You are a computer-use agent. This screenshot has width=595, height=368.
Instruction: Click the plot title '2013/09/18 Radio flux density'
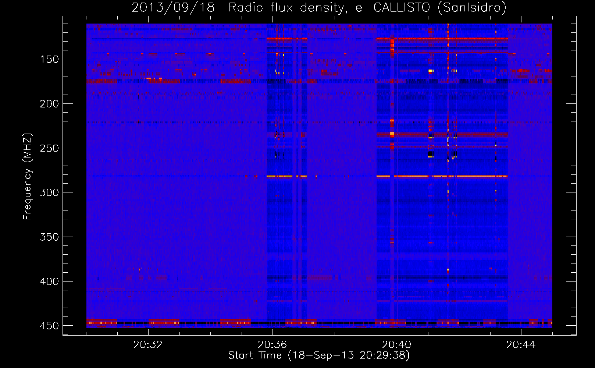coord(319,7)
